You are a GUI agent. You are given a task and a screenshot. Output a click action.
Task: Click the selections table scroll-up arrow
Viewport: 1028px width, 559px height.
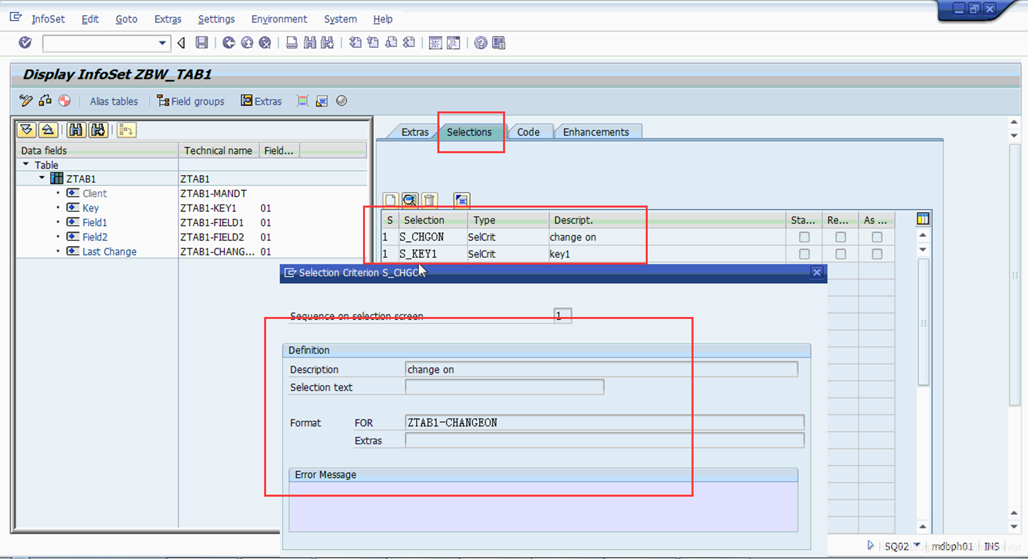coord(922,235)
